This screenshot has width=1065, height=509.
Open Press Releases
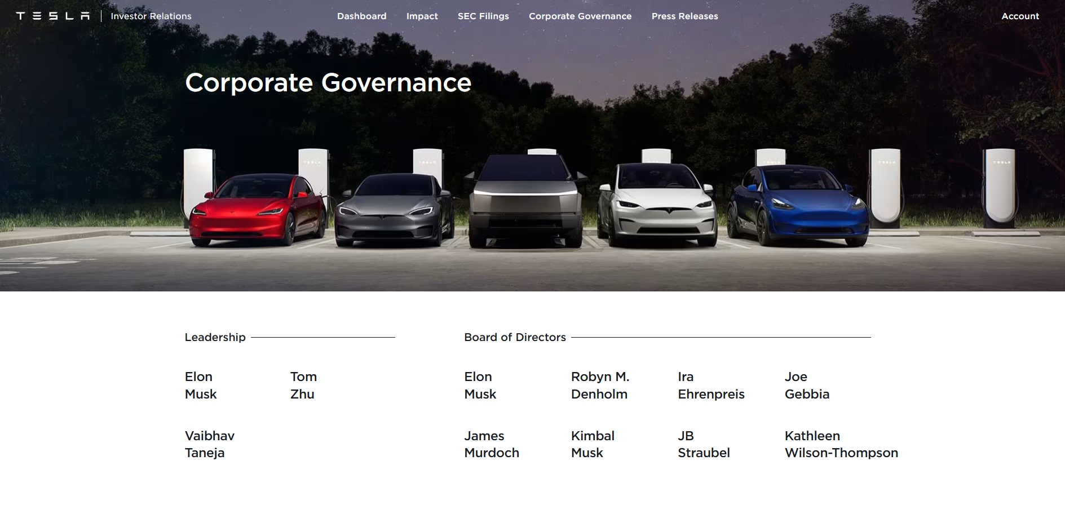coord(685,16)
